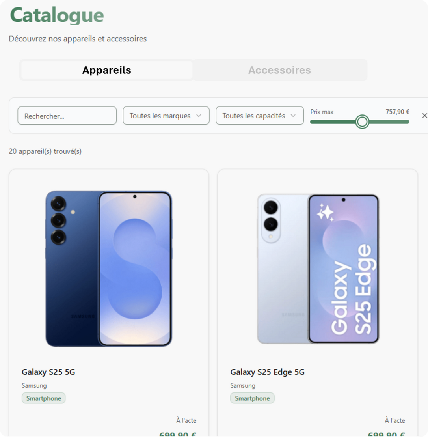The width and height of the screenshot is (428, 437).
Task: Focus the Rechercher search field
Action: coord(67,116)
